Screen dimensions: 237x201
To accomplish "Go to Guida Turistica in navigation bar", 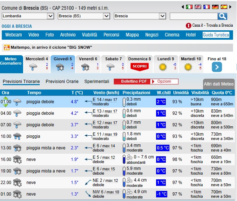I will point(216,35).
